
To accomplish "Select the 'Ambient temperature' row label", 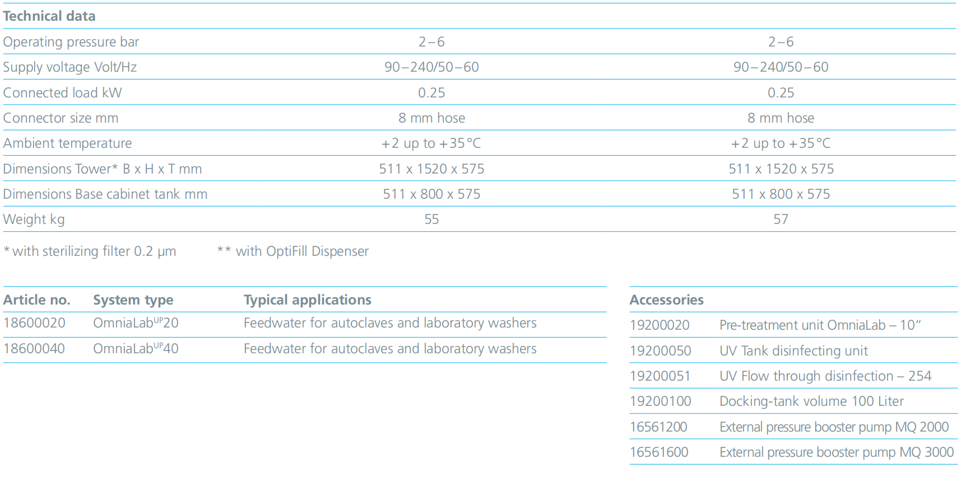I will [x=68, y=143].
